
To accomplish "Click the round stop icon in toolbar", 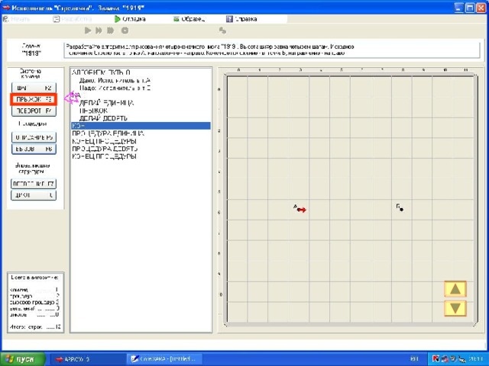I will (125, 30).
